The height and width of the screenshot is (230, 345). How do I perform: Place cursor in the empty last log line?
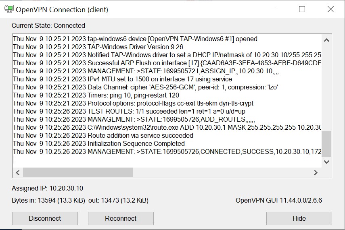(x=167, y=160)
